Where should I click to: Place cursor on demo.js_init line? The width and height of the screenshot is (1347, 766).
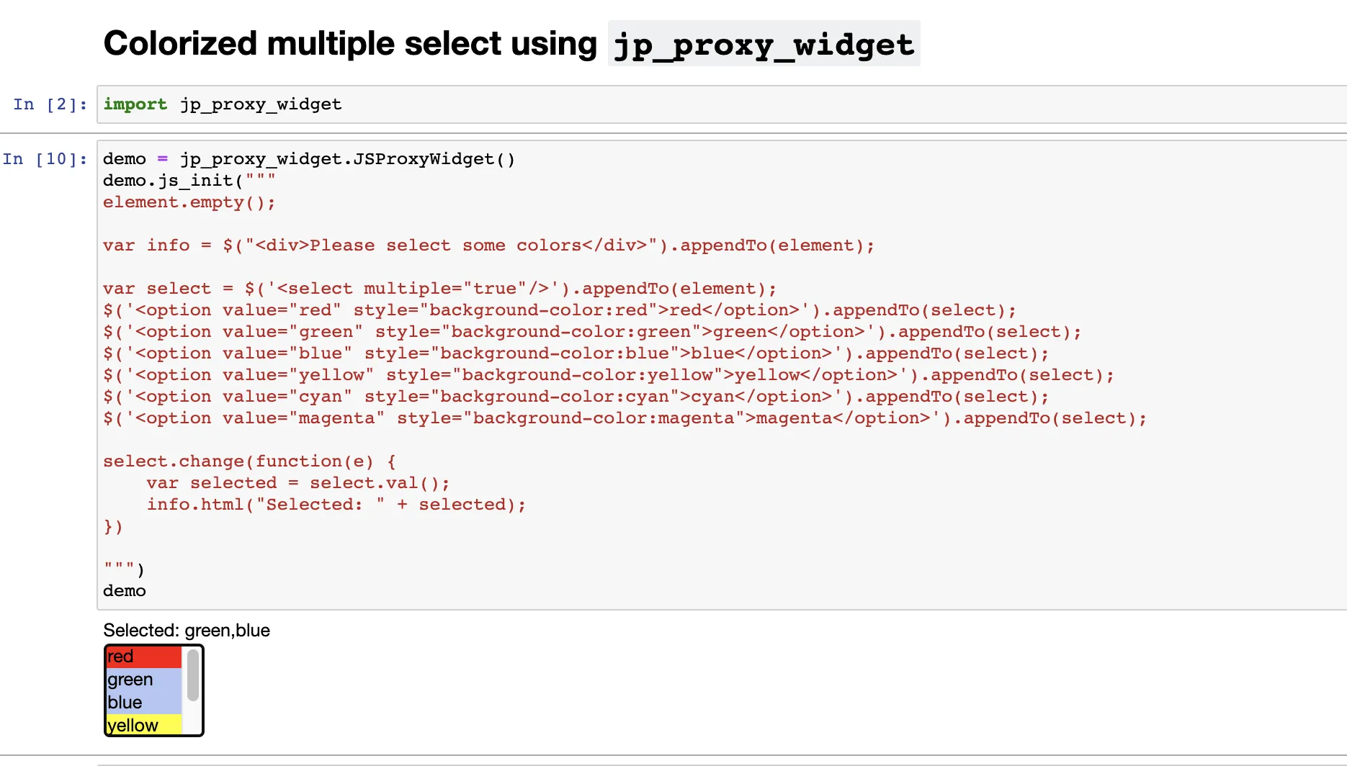point(189,181)
